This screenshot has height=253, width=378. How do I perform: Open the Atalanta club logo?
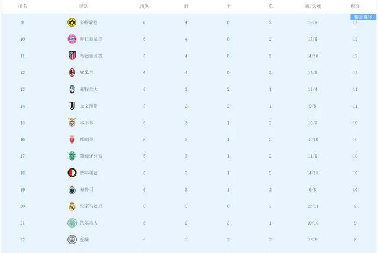click(72, 89)
